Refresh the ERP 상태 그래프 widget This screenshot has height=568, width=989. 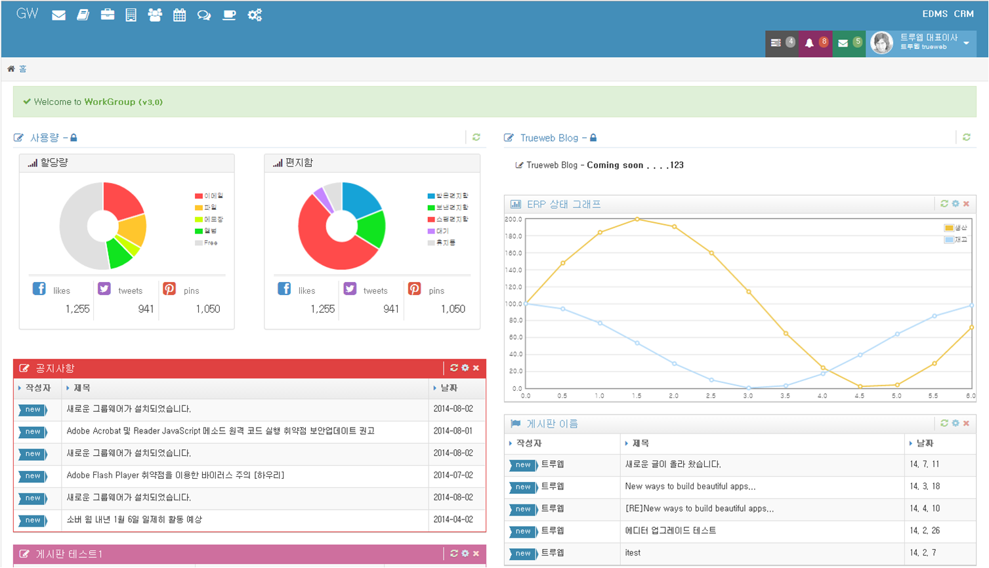click(944, 204)
